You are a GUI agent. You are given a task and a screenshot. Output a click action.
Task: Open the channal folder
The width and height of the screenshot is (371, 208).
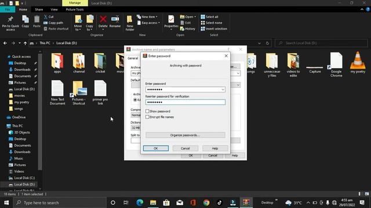[79, 63]
